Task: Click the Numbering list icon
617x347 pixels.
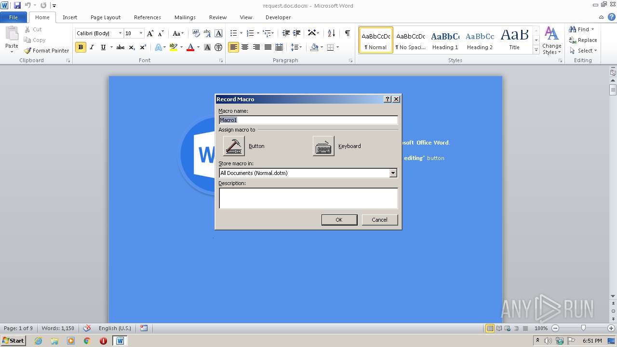Action: coord(250,33)
